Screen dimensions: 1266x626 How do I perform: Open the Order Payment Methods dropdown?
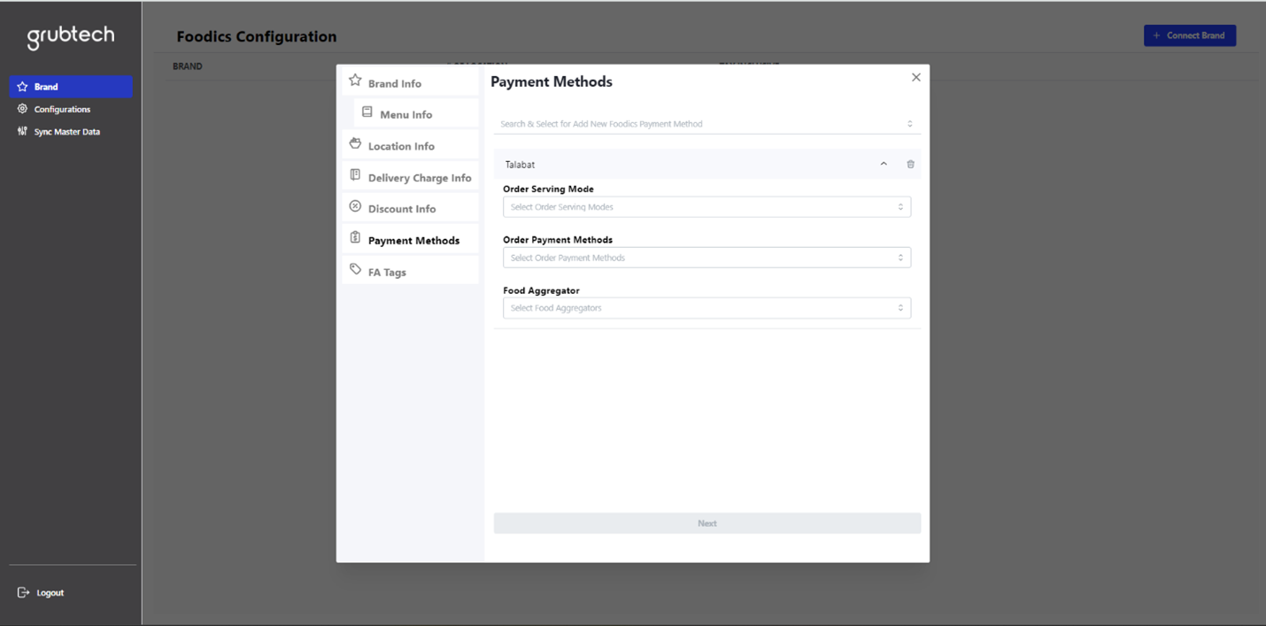coord(706,258)
